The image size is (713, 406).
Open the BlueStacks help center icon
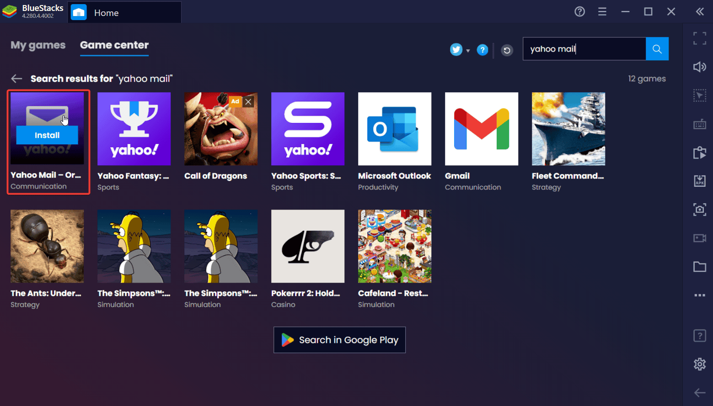579,12
